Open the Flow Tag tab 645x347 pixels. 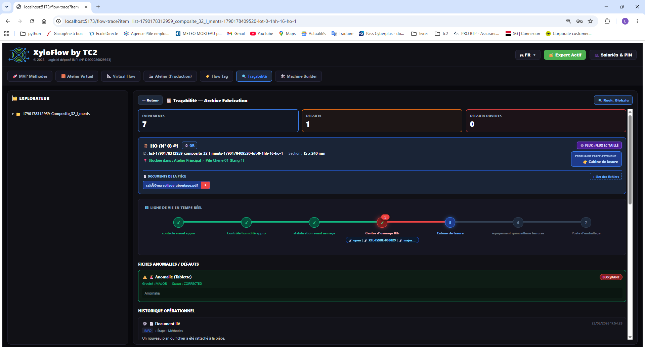[x=217, y=76]
